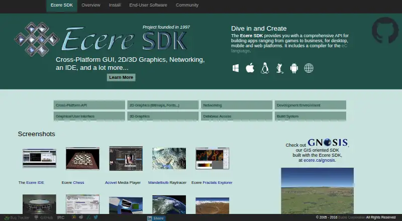Expand the 3D Graphics section
Screen dimensions: 402x221
tap(163, 116)
